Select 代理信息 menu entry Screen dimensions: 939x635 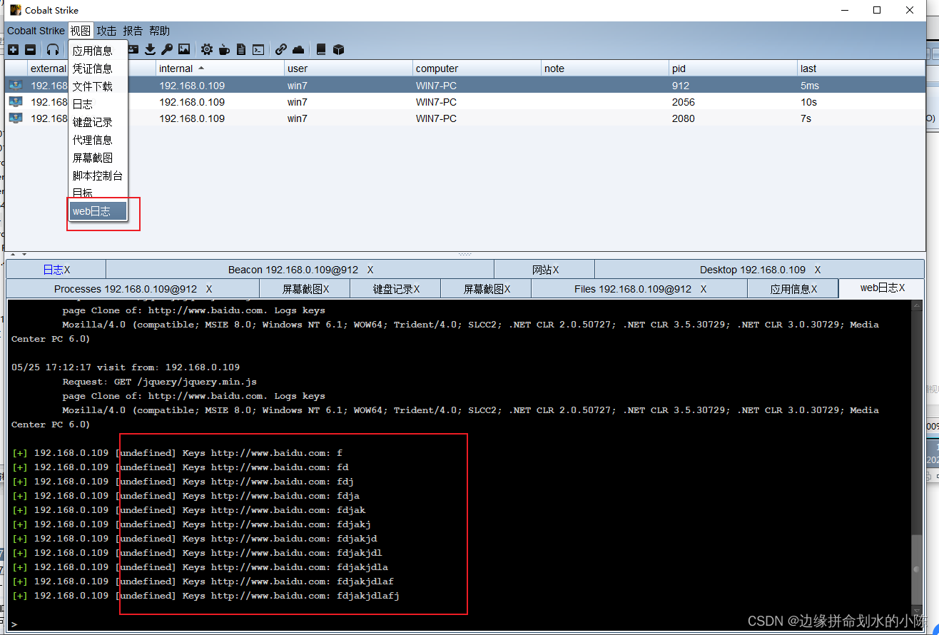tap(98, 140)
